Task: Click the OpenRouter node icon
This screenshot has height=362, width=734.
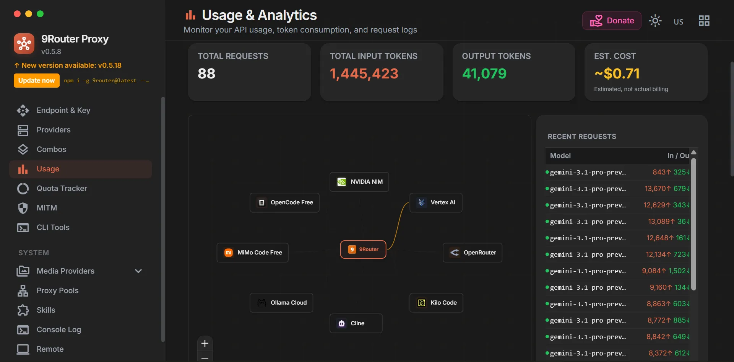Action: click(x=455, y=253)
